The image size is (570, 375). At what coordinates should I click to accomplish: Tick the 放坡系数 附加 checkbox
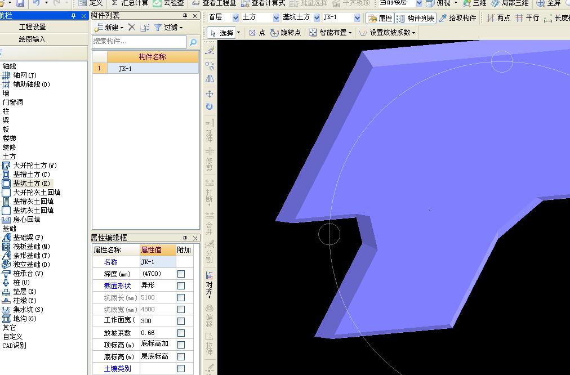pyautogui.click(x=181, y=333)
